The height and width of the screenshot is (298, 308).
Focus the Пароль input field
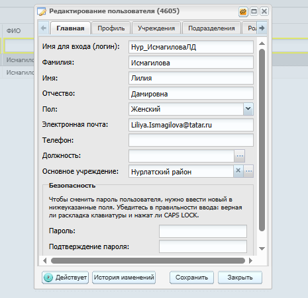point(203,231)
